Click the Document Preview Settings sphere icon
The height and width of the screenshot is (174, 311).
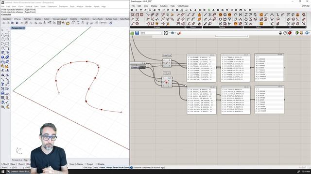(301, 33)
